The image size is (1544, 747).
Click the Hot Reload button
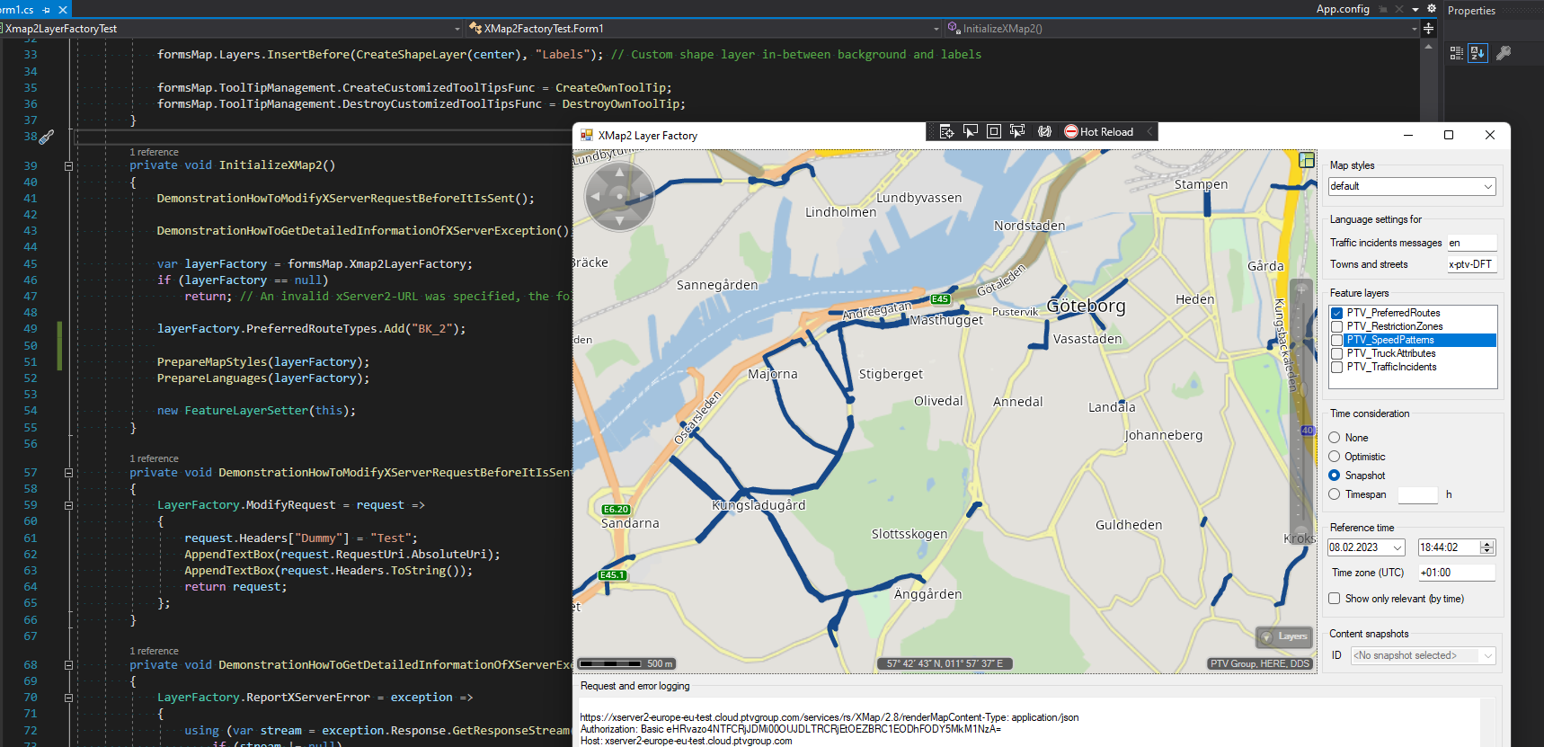tap(1098, 131)
